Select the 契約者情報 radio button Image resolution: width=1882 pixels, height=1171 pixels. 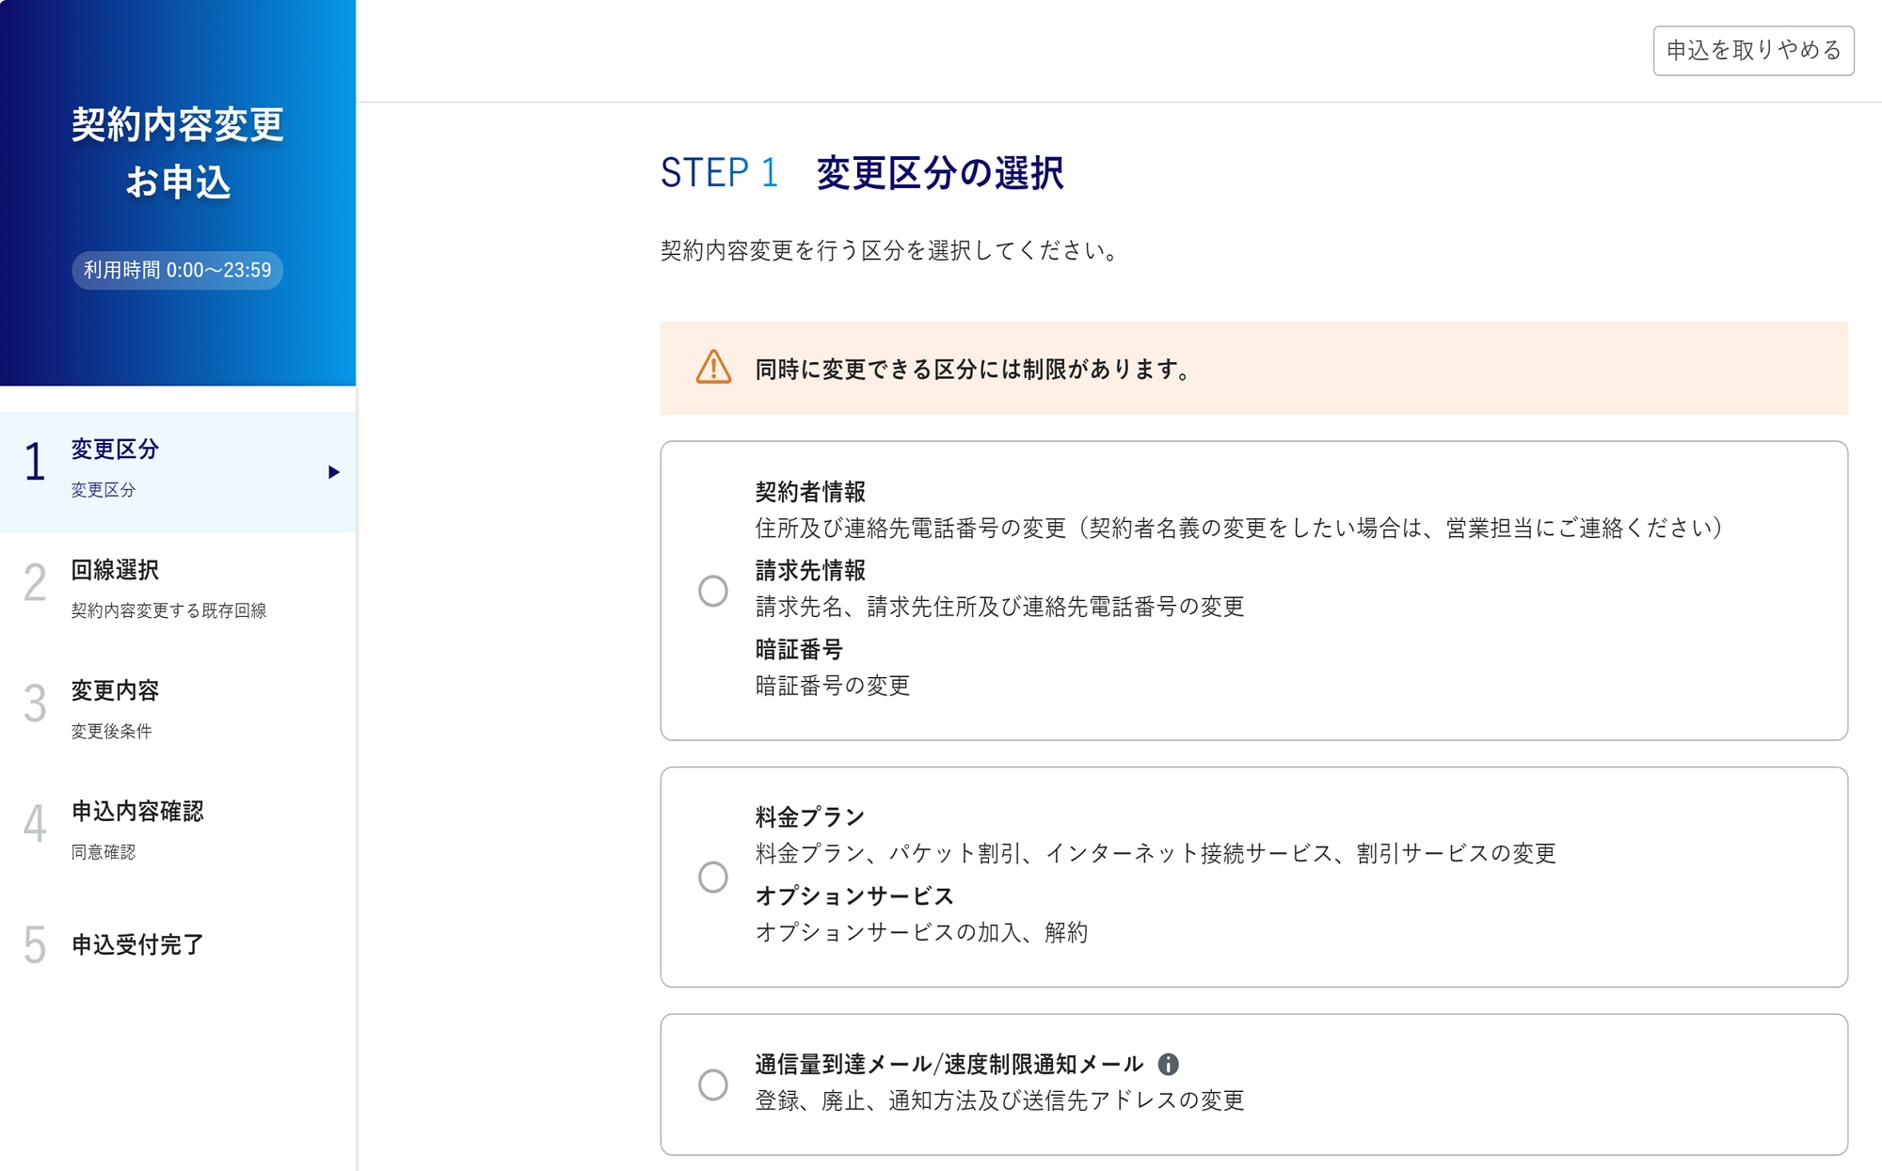[713, 591]
